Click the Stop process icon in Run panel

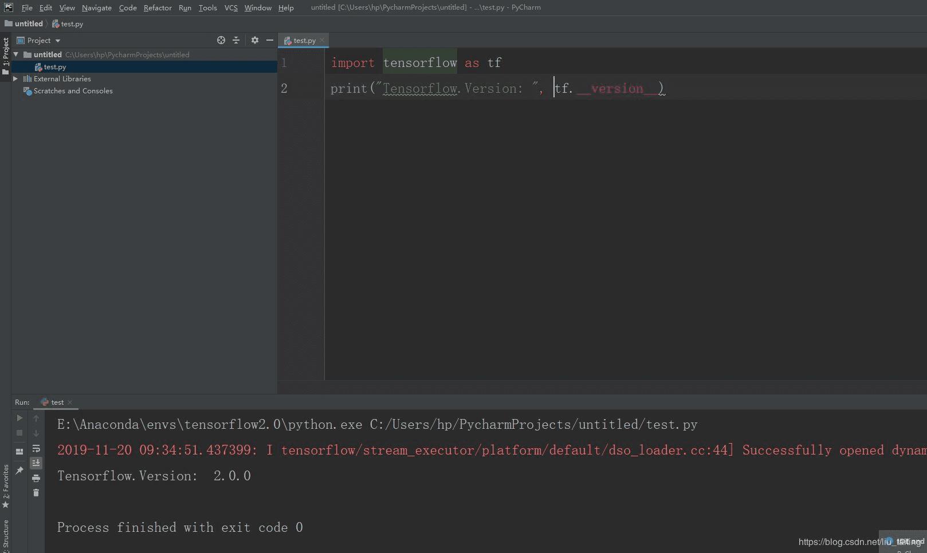tap(19, 433)
